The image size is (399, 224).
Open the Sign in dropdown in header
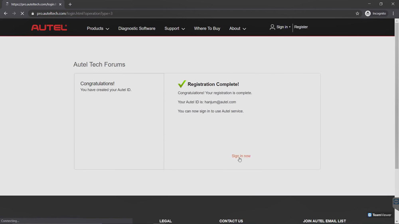click(280, 27)
